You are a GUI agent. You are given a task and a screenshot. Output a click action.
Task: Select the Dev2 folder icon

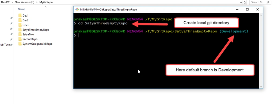pos(20,20)
